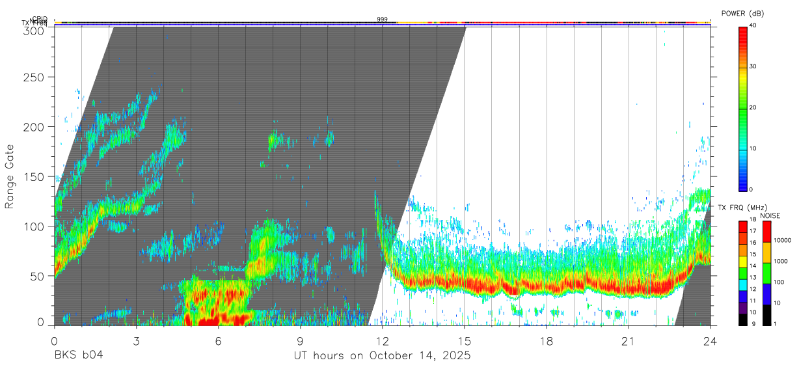This screenshot has width=799, height=369.
Task: Click the hour '12' tick label on time axis
Action: (383, 341)
